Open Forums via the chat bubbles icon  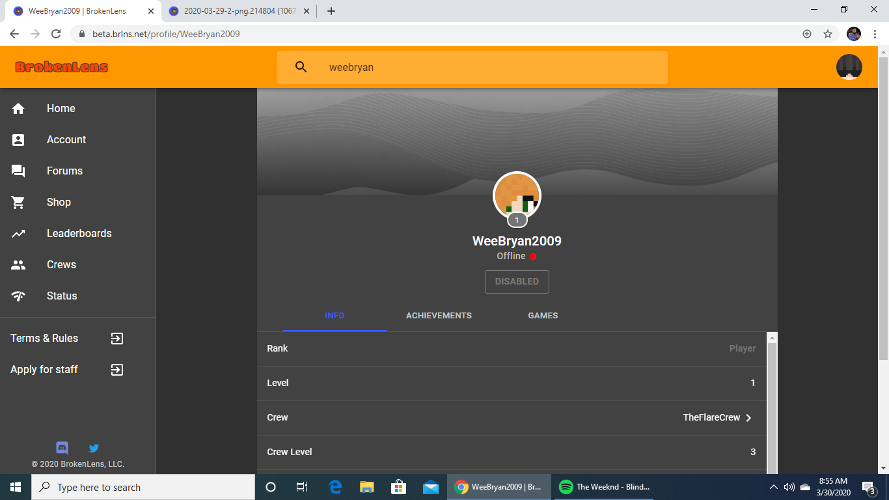[18, 171]
